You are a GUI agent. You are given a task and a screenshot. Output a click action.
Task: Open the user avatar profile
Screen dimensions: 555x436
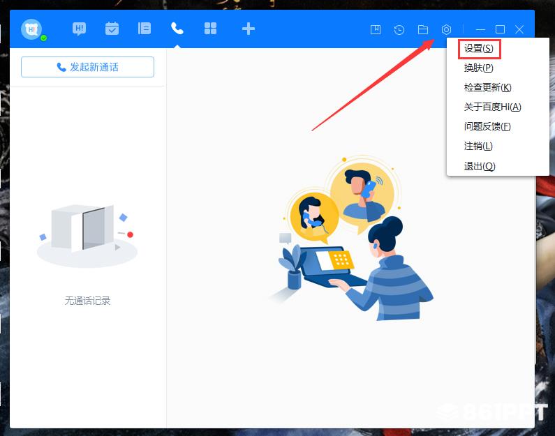coord(31,29)
